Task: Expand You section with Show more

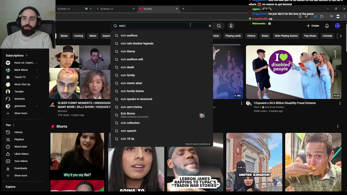Action: 23,175
